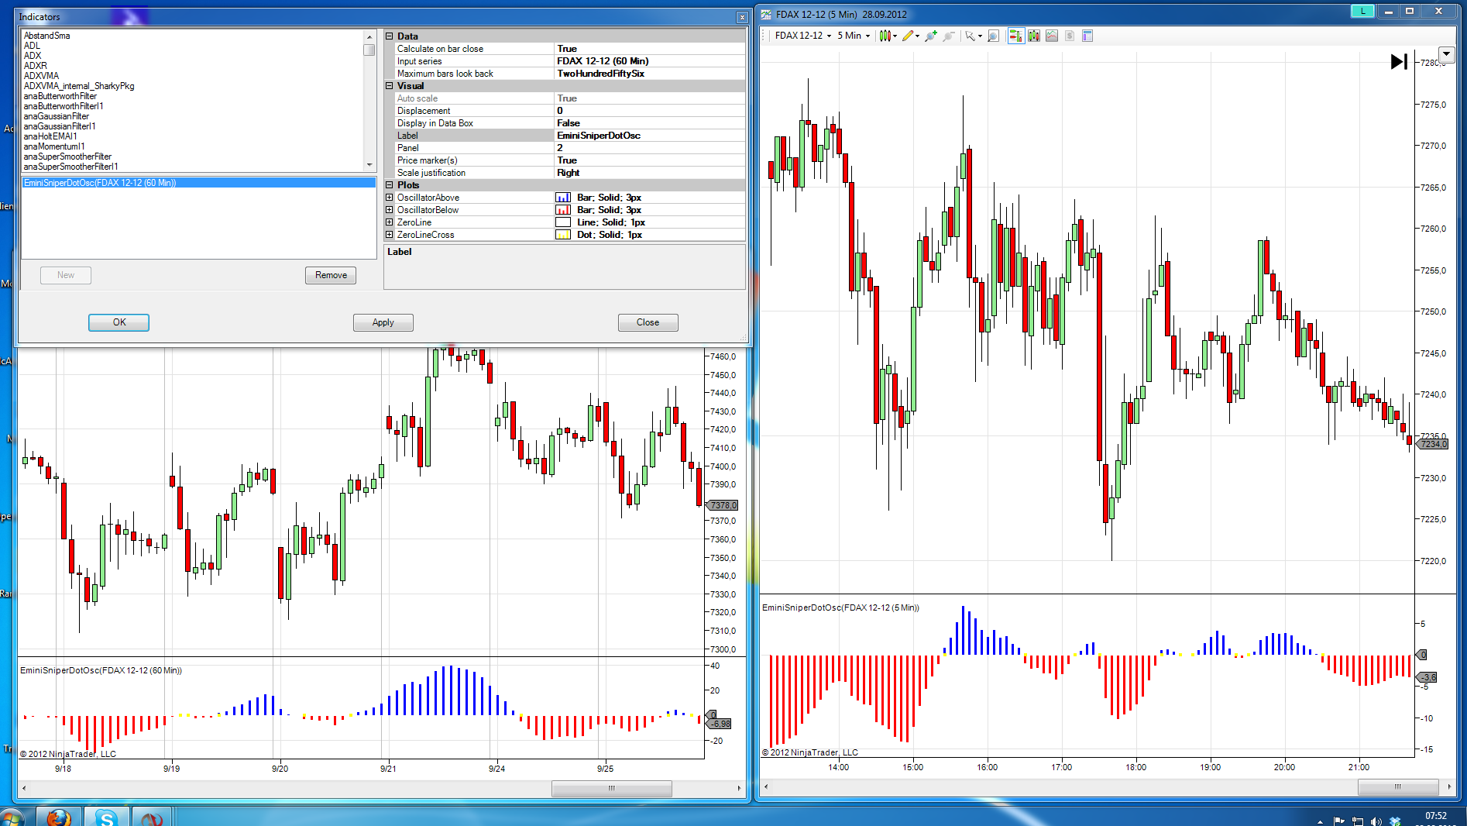This screenshot has width=1467, height=826.
Task: Expand the ZeroLine plot settings
Action: coord(390,222)
